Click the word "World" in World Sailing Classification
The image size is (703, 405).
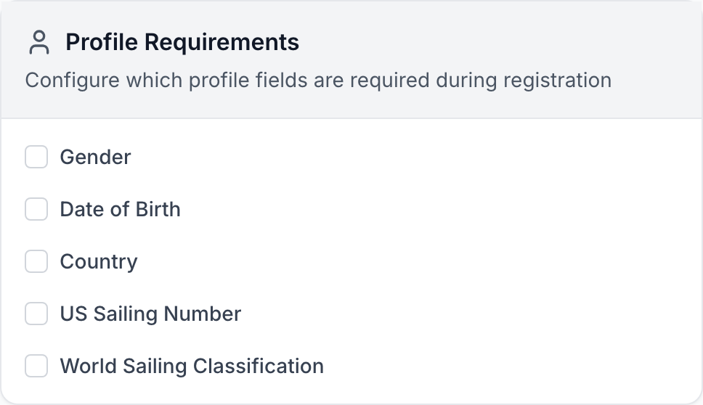click(86, 366)
